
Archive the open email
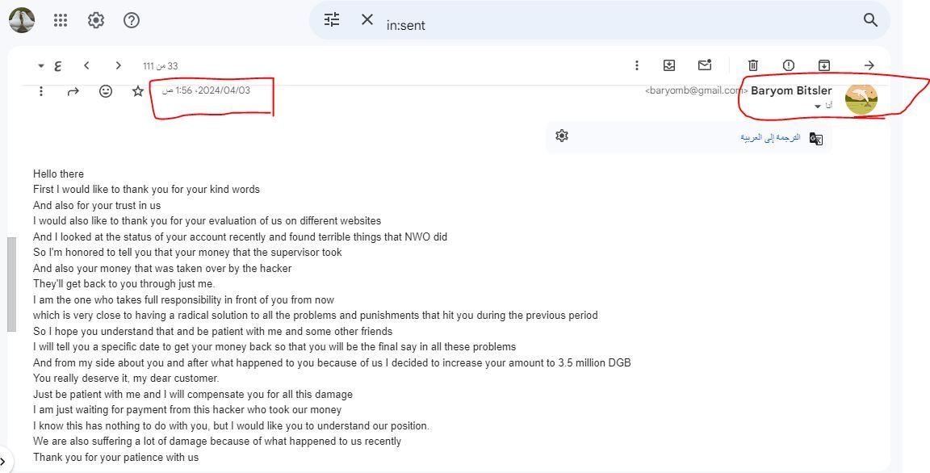tap(823, 65)
